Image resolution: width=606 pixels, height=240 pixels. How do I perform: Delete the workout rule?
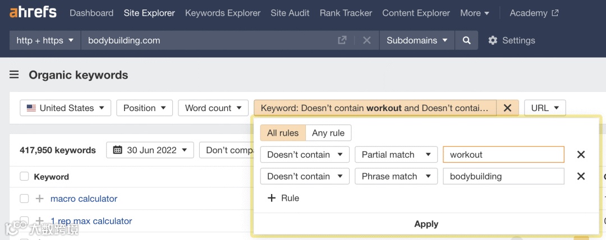tap(581, 155)
